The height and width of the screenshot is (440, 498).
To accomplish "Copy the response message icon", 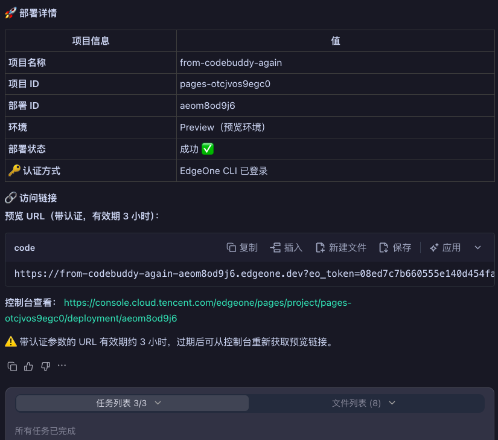I will (12, 366).
